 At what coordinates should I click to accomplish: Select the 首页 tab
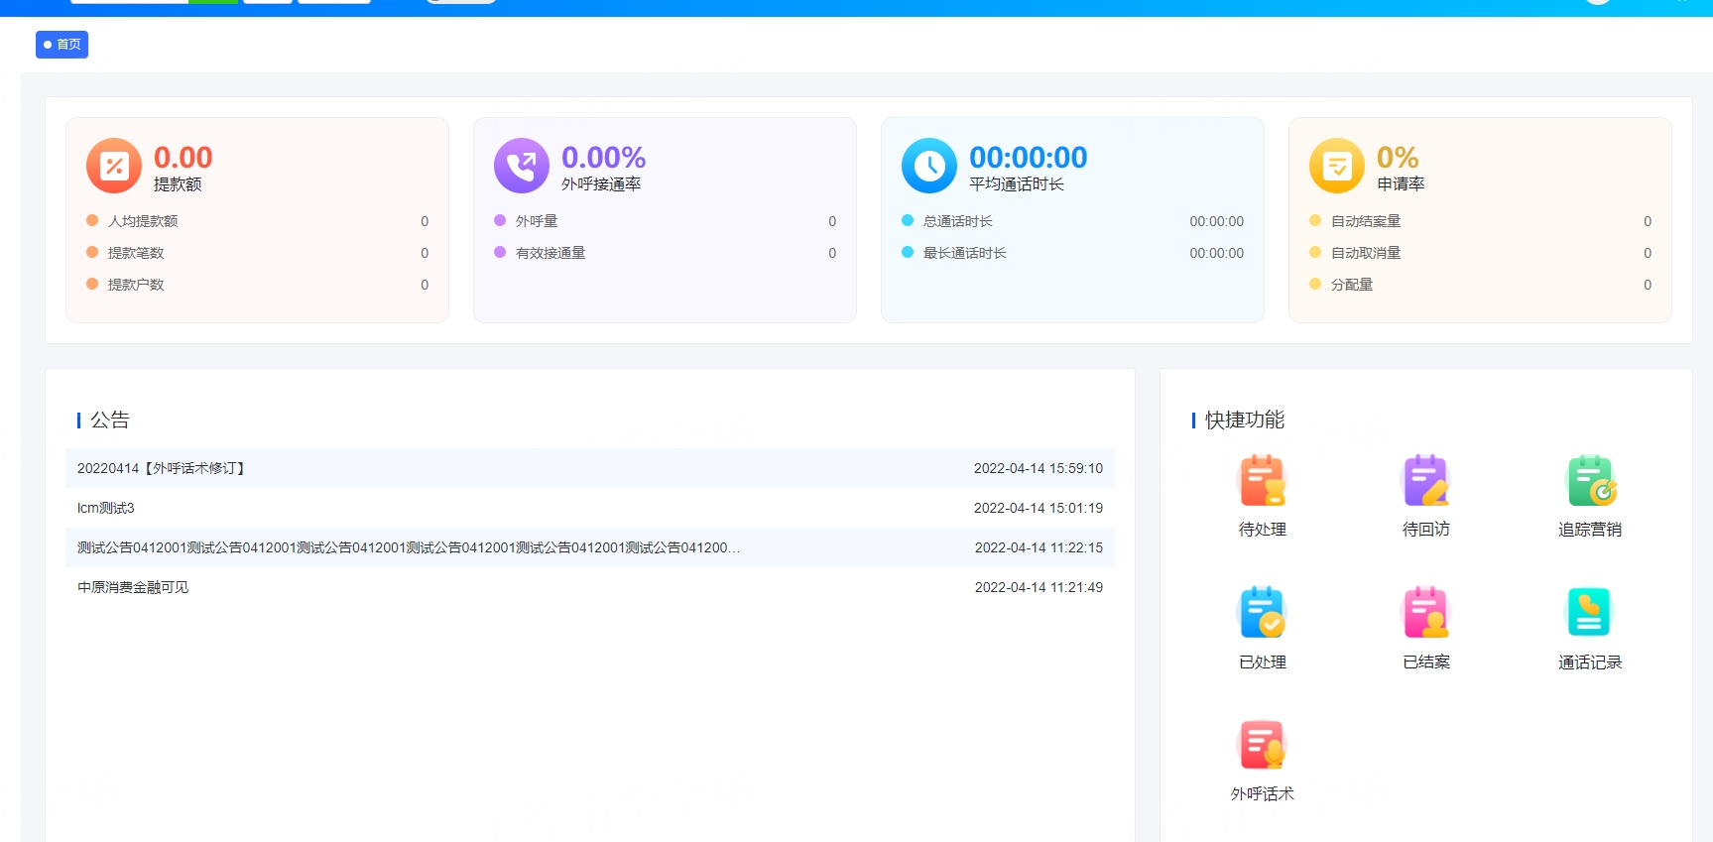tap(61, 45)
